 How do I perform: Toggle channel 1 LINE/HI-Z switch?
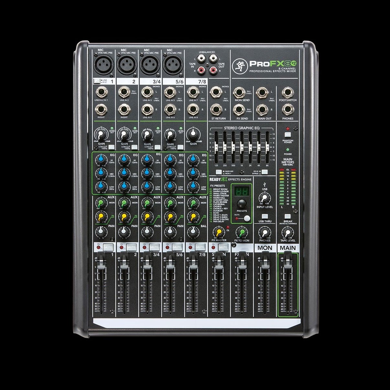[x=96, y=82]
